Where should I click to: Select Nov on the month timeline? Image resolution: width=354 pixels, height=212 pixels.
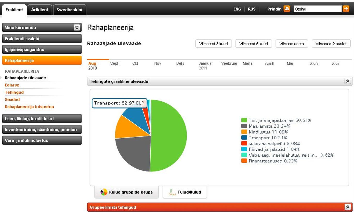tap(158, 63)
